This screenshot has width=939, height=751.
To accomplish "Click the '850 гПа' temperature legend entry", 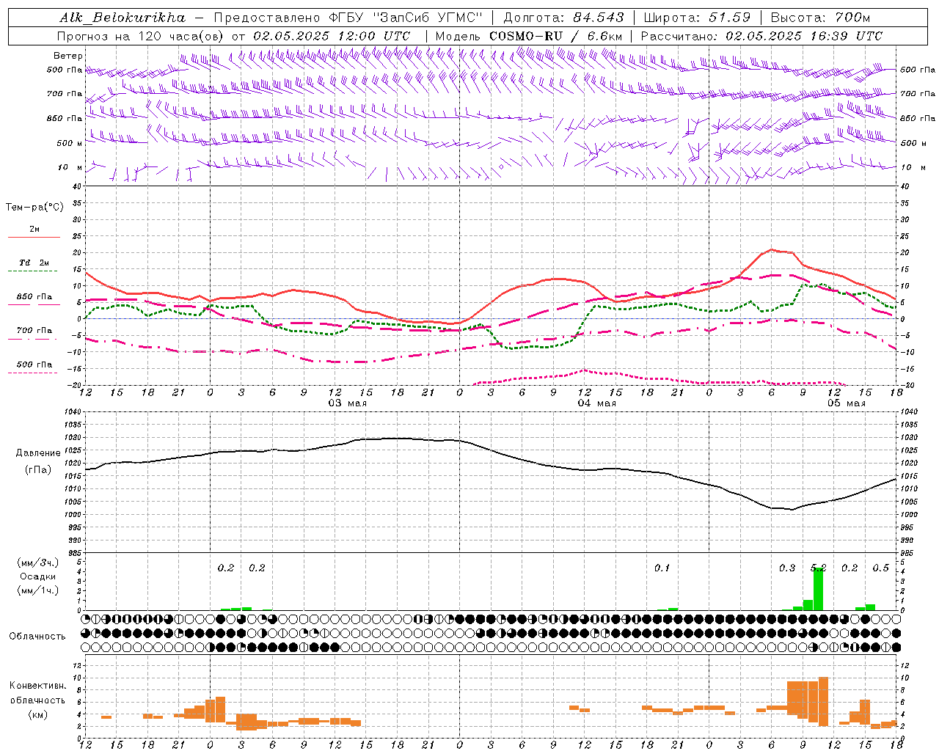I will click(34, 296).
